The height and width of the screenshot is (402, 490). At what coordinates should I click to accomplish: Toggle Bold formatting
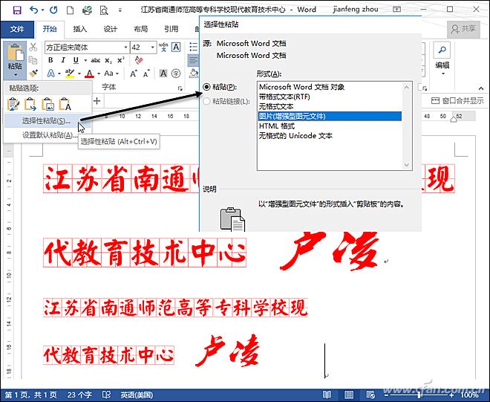pyautogui.click(x=50, y=60)
